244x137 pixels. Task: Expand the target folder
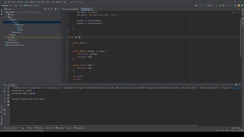(x=7, y=37)
